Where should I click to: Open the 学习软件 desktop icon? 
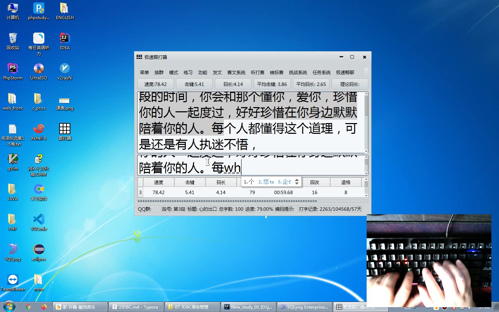(39, 192)
